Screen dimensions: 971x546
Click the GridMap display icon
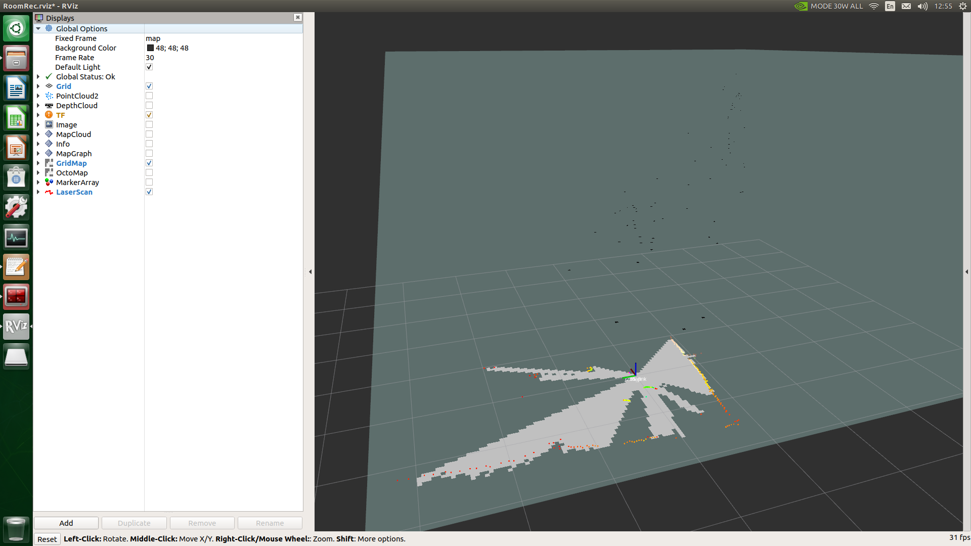(x=49, y=163)
